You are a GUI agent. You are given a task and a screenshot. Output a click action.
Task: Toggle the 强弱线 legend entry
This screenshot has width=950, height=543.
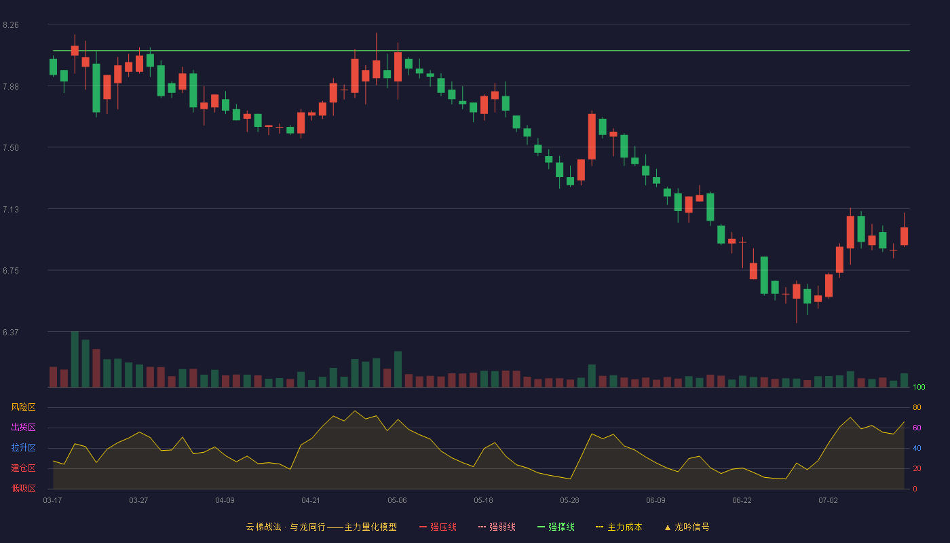(x=497, y=527)
